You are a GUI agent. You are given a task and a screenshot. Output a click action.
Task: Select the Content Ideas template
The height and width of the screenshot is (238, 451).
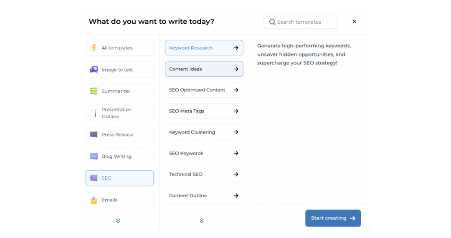[x=204, y=69]
